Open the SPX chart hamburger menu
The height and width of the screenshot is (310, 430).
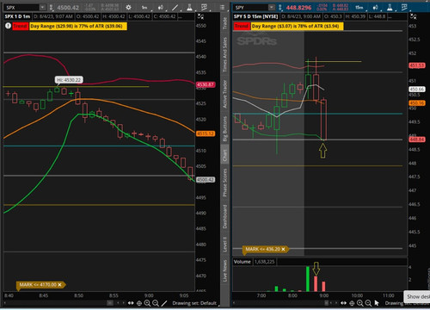pos(222,8)
